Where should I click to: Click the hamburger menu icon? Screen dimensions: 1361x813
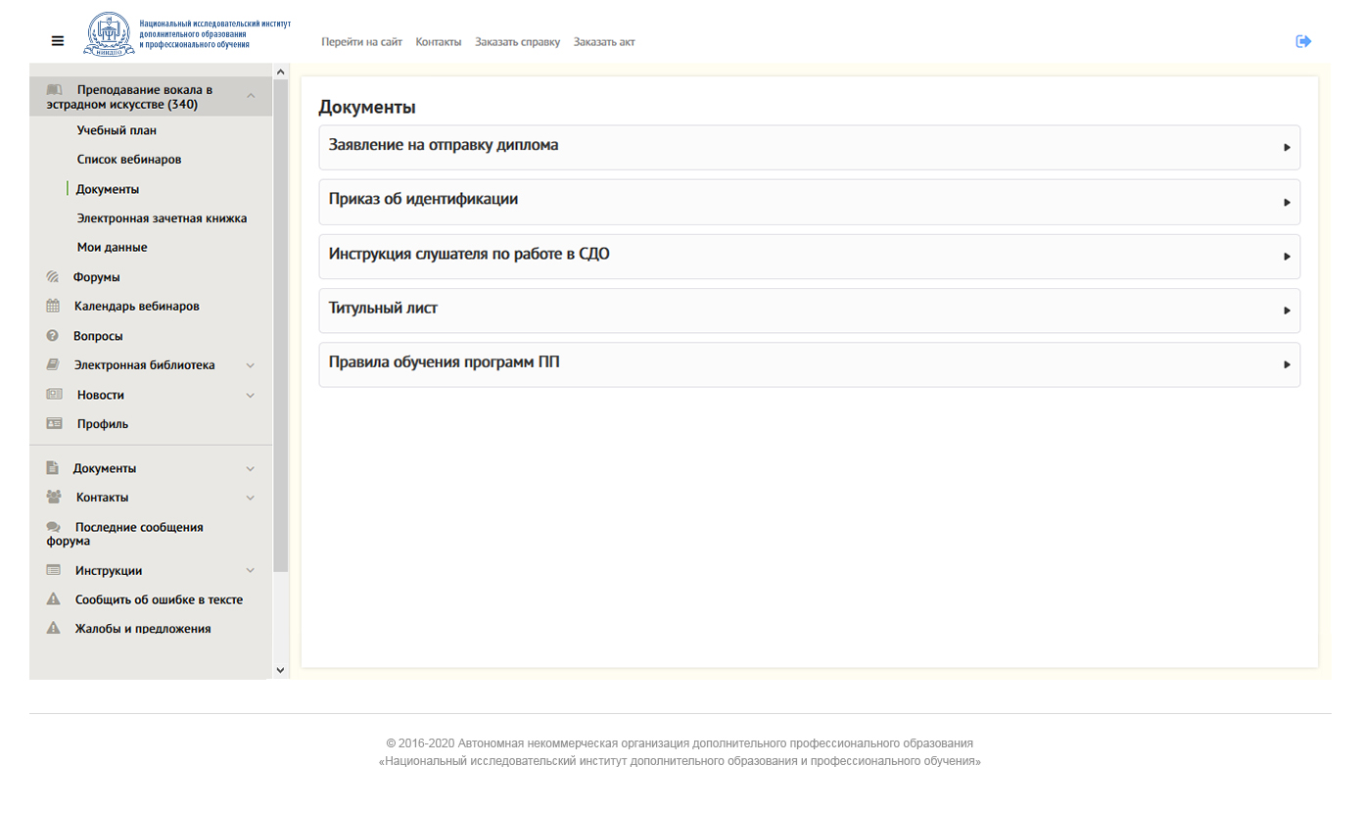point(58,41)
